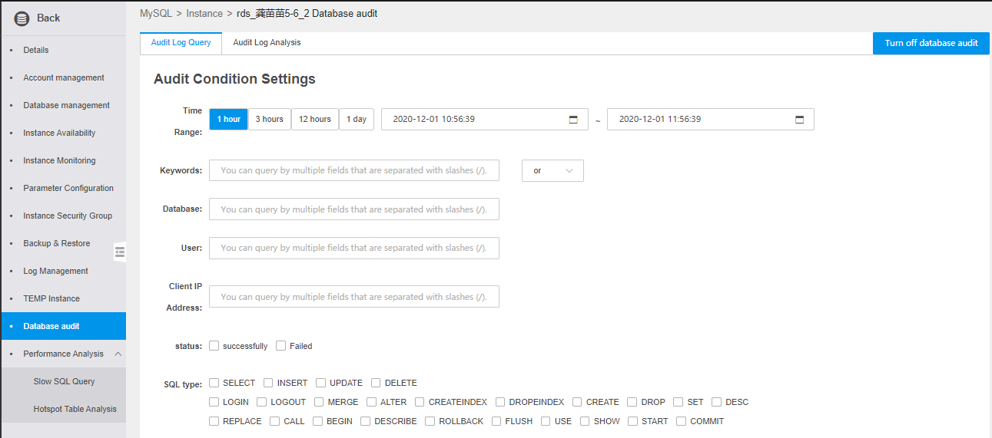The width and height of the screenshot is (992, 438).
Task: Go to Backup & Restore page
Action: coord(57,243)
